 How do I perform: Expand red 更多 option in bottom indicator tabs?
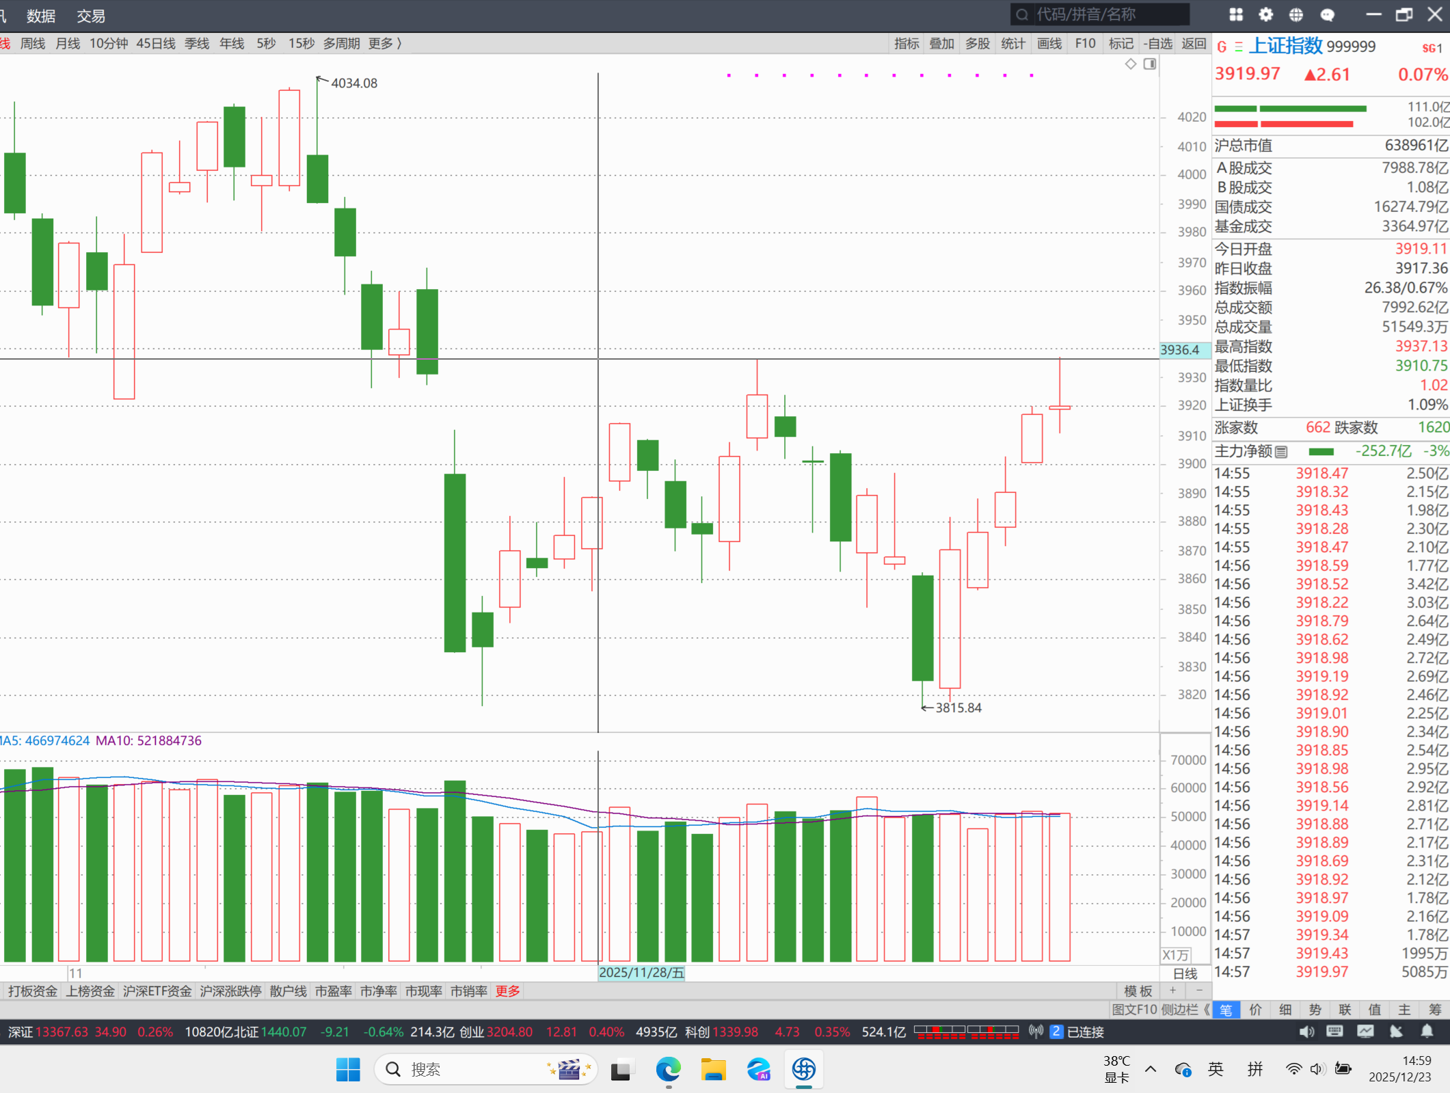(507, 991)
